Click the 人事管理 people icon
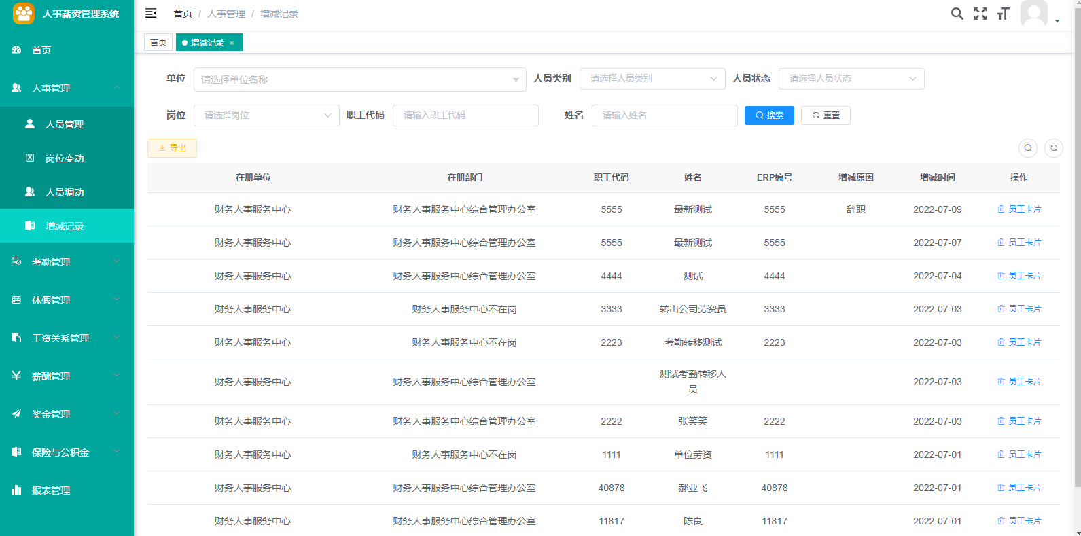Screen dimensions: 1081x536 tap(16, 88)
